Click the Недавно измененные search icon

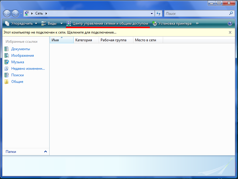(x=7, y=69)
